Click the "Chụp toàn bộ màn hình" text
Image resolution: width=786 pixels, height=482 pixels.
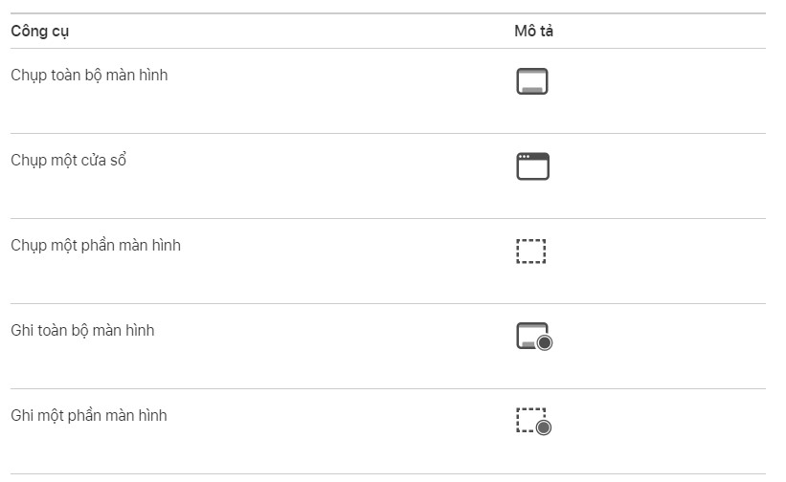pos(89,75)
